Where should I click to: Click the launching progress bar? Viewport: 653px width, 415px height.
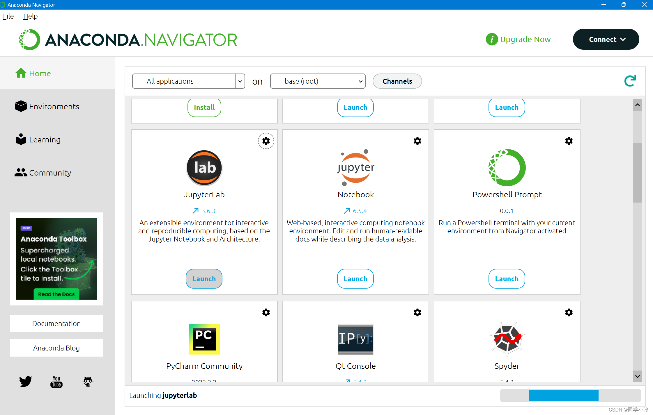[571, 396]
